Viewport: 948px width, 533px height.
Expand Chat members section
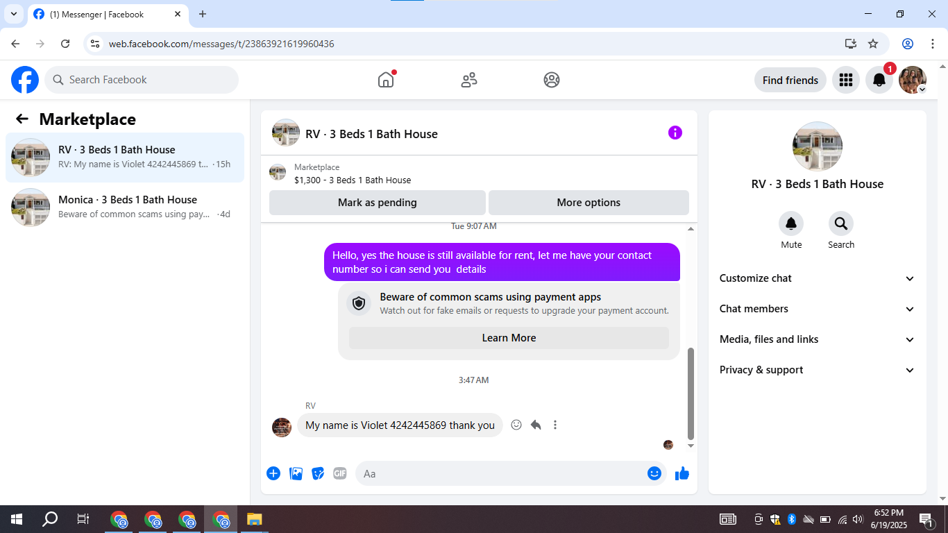(818, 309)
